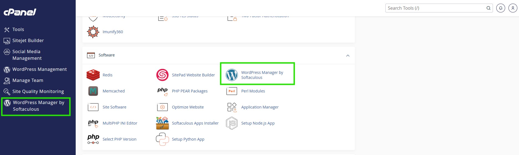Click the blue WordPress Manager logo icon
The width and height of the screenshot is (519, 155).
click(232, 75)
